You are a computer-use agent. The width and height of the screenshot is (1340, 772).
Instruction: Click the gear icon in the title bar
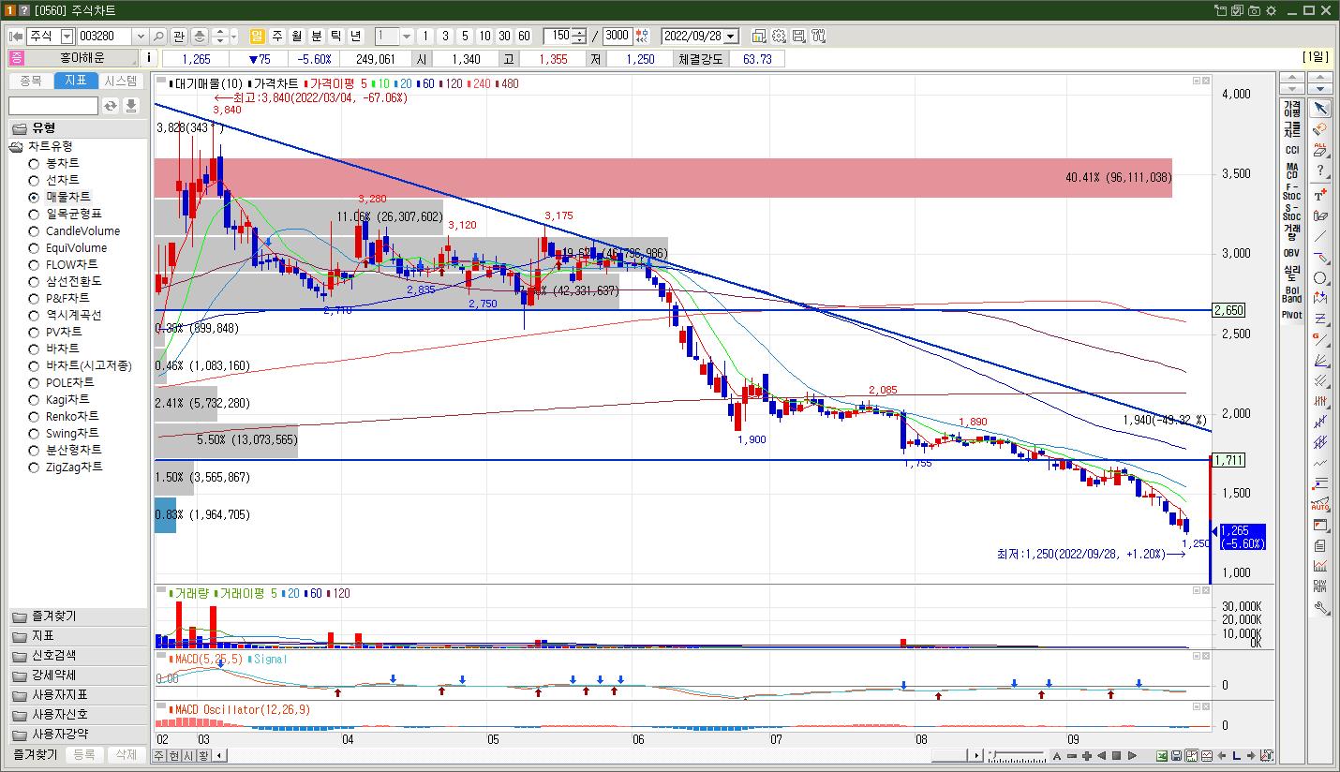[x=1271, y=10]
